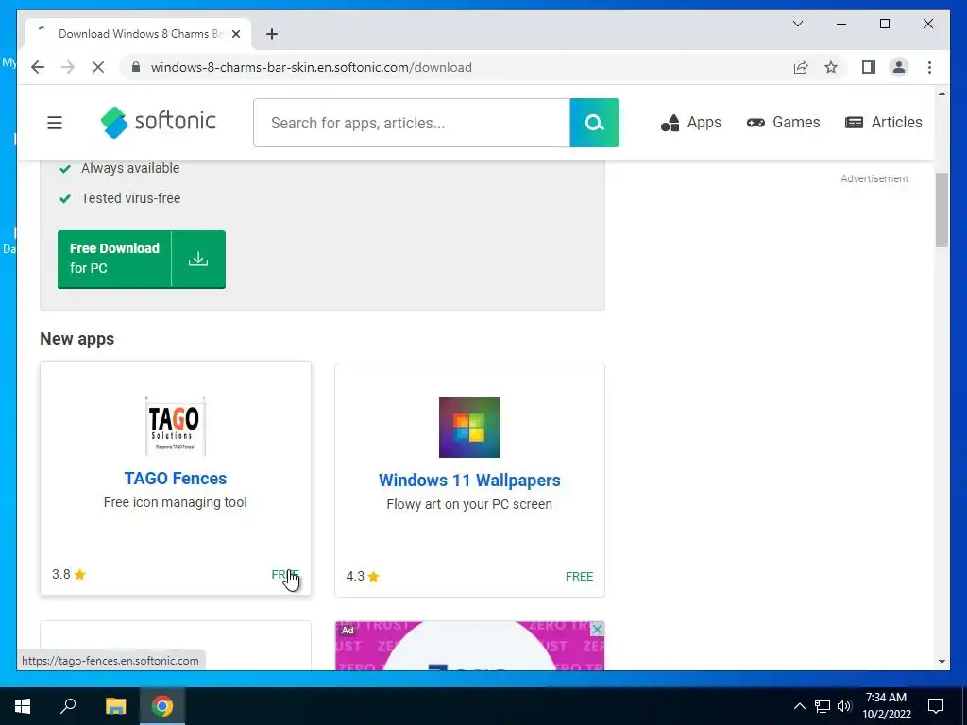Screen dimensions: 967x725
Task: View site lock information
Action: click(136, 67)
